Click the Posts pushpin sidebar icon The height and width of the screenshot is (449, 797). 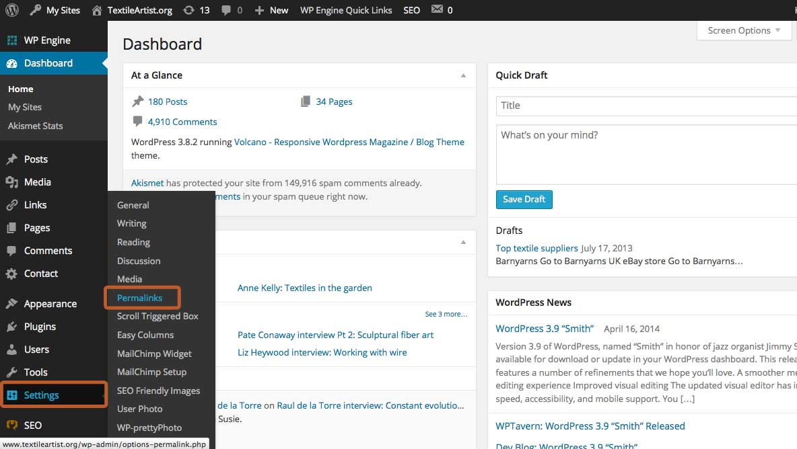pyautogui.click(x=11, y=159)
